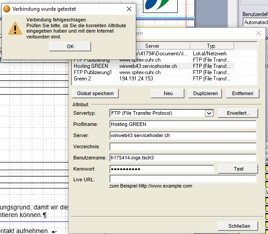Duplicate the profile with Duplizieren

pos(205,93)
